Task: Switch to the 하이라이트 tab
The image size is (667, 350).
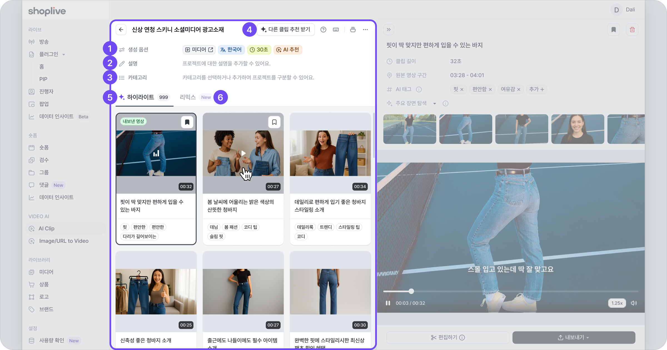Action: 145,97
